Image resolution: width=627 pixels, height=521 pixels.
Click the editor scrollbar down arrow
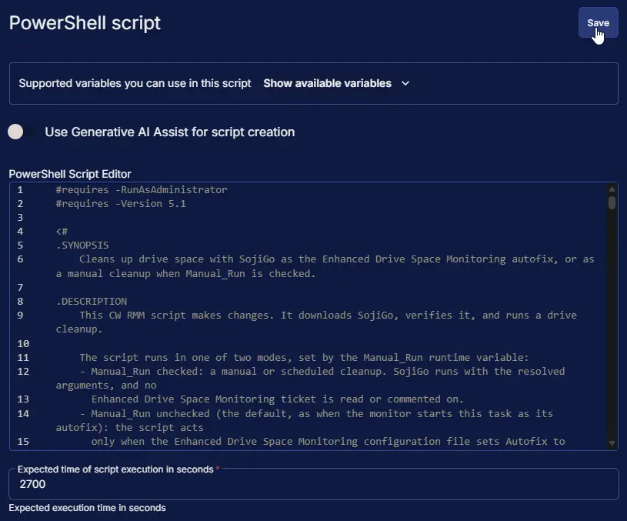[x=612, y=443]
